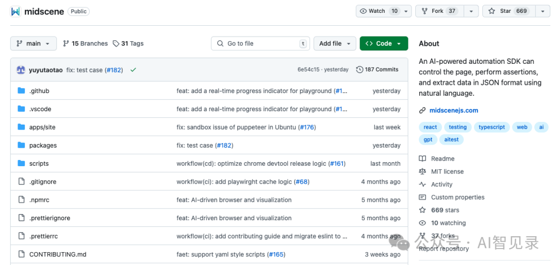Open Watch notification options dropdown arrow
Screen dimensions: 557x265
(406, 11)
